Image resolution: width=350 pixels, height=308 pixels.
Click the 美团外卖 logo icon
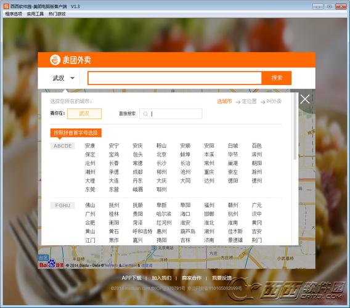click(x=55, y=60)
